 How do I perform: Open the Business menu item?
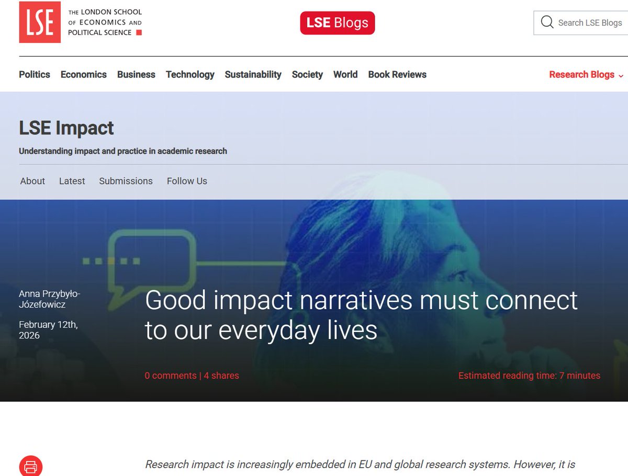tap(136, 74)
